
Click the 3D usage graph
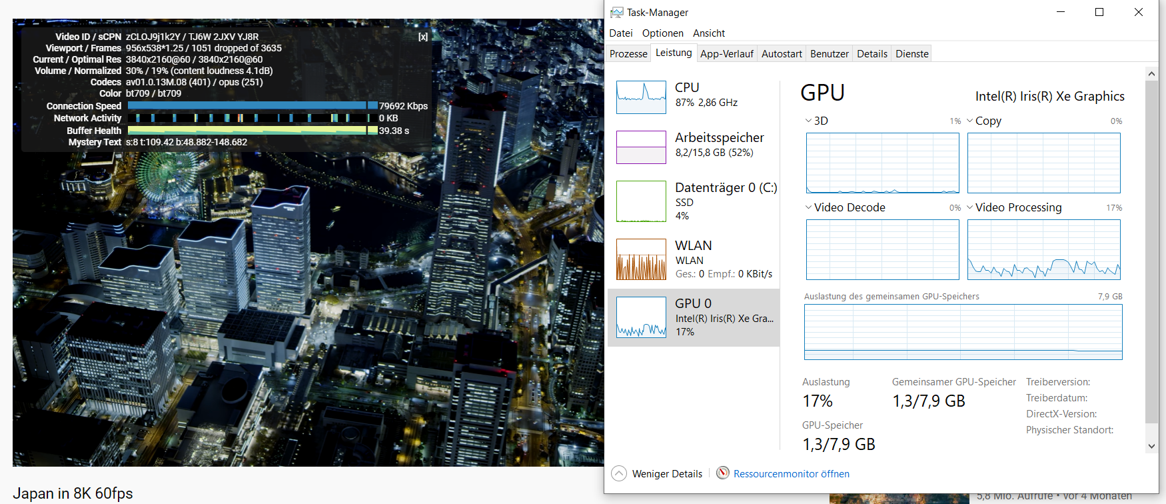click(x=883, y=163)
